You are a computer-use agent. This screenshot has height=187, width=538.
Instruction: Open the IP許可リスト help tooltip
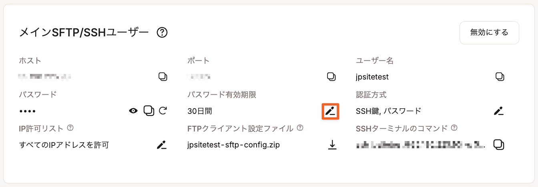tap(70, 128)
